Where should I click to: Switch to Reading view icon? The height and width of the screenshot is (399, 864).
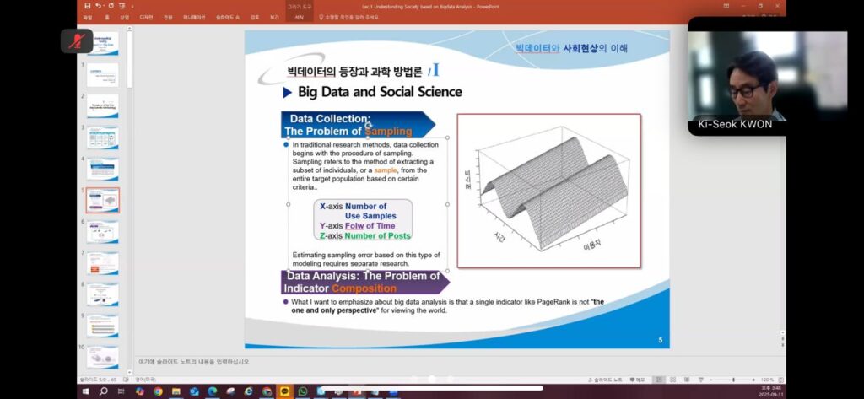point(687,380)
